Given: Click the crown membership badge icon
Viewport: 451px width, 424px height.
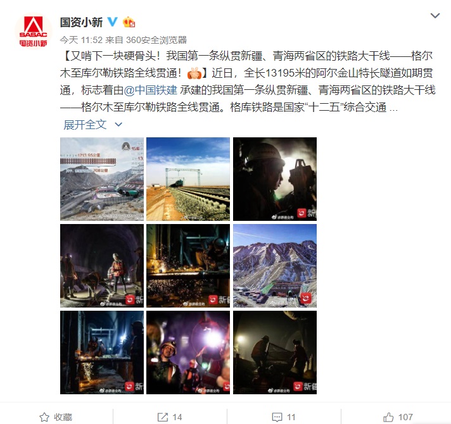Looking at the screenshot, I should [x=129, y=22].
